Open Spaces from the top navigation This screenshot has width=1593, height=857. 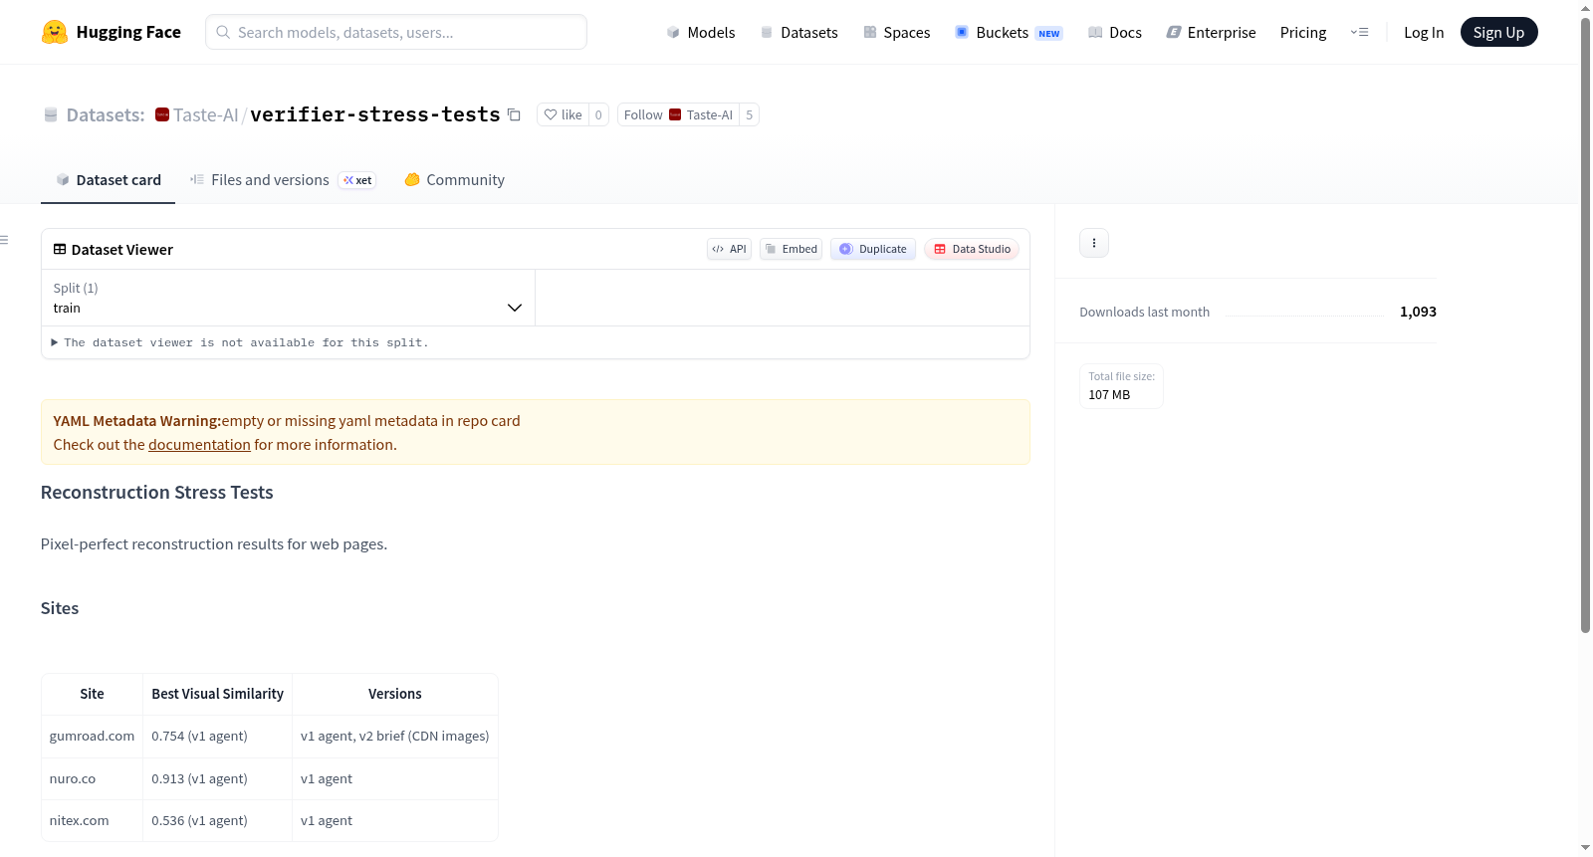[896, 32]
